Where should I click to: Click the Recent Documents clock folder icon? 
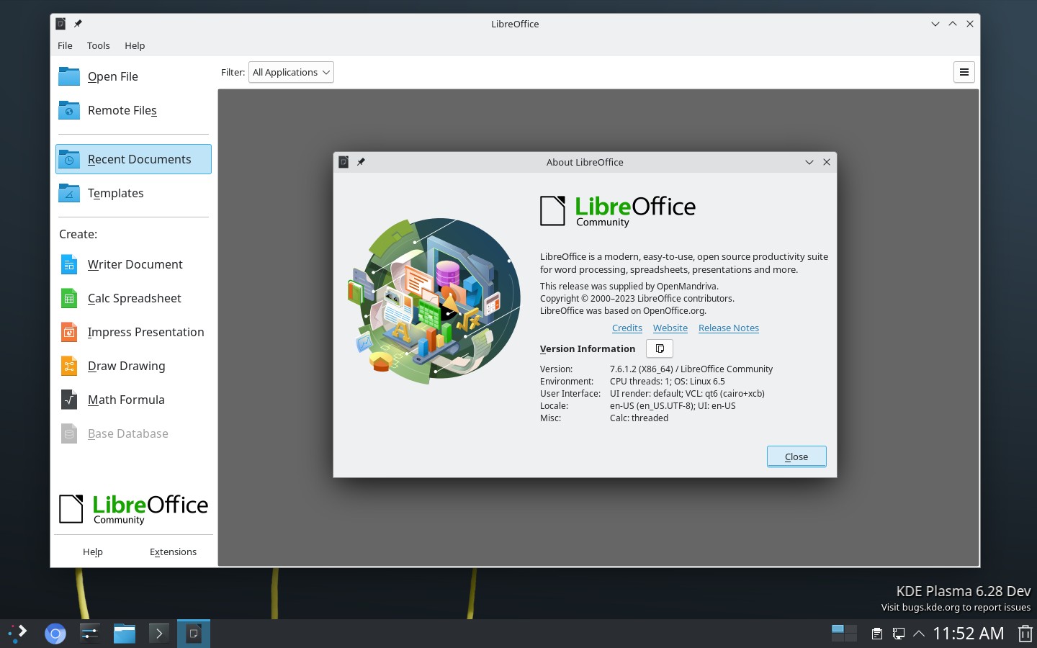[69, 159]
